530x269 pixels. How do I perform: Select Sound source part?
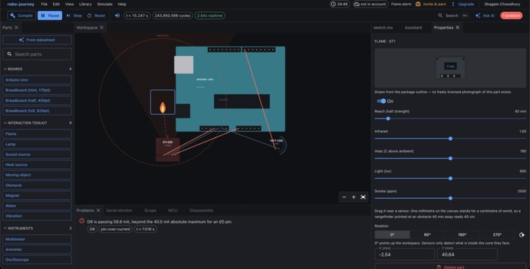point(37,155)
